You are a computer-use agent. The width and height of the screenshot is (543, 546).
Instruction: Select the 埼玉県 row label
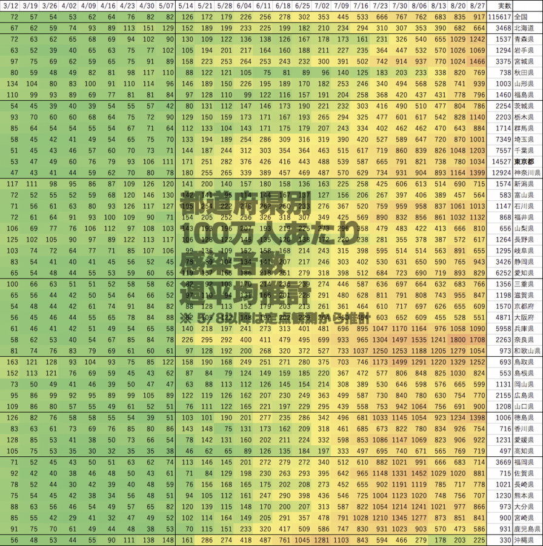point(524,140)
